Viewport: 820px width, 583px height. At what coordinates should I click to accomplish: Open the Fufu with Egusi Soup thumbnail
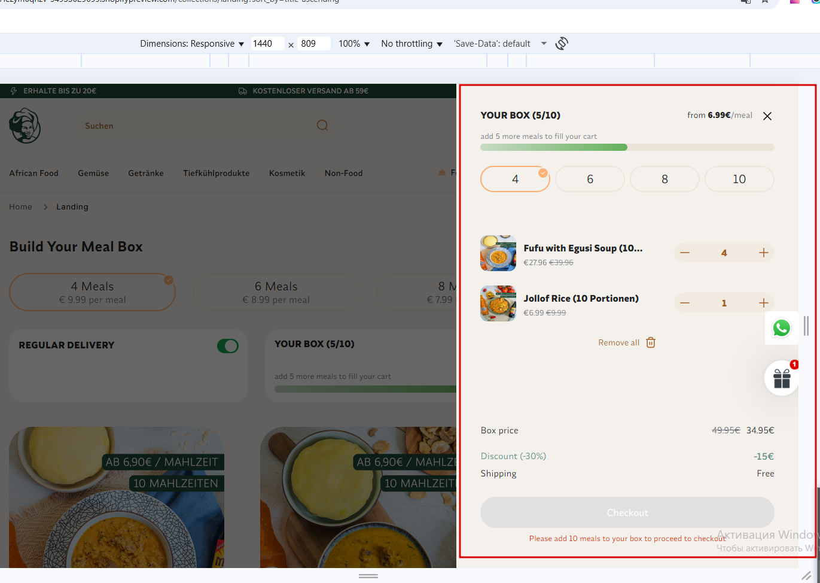pos(498,253)
